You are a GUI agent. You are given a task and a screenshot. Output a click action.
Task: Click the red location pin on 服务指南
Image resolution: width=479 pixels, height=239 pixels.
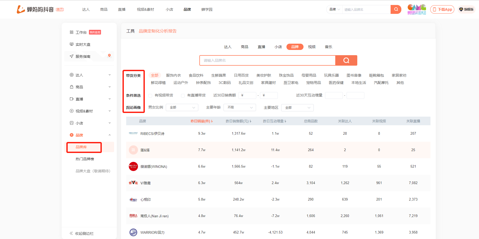click(x=109, y=55)
